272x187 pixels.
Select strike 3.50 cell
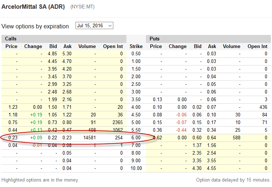click(136, 100)
